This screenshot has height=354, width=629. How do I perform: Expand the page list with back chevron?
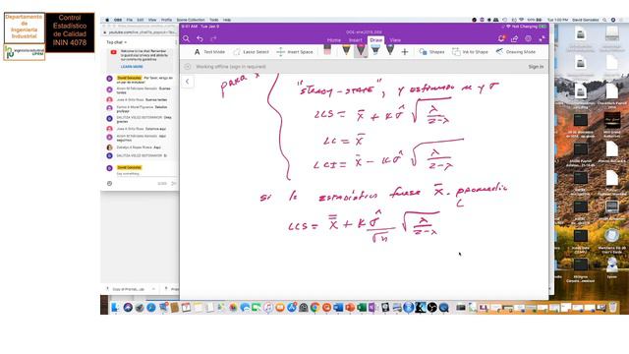point(188,82)
